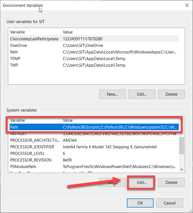Click the system variables scroll down arrow

[x=182, y=169]
